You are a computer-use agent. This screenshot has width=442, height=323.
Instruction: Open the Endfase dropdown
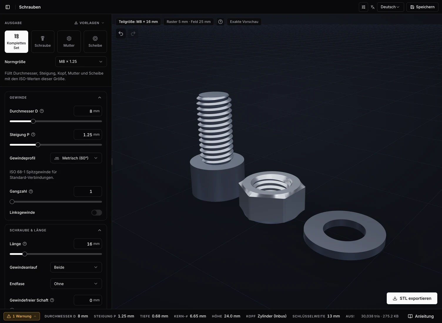(76, 284)
